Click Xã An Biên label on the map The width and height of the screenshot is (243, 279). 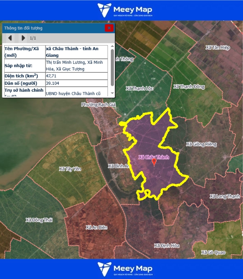97,227
